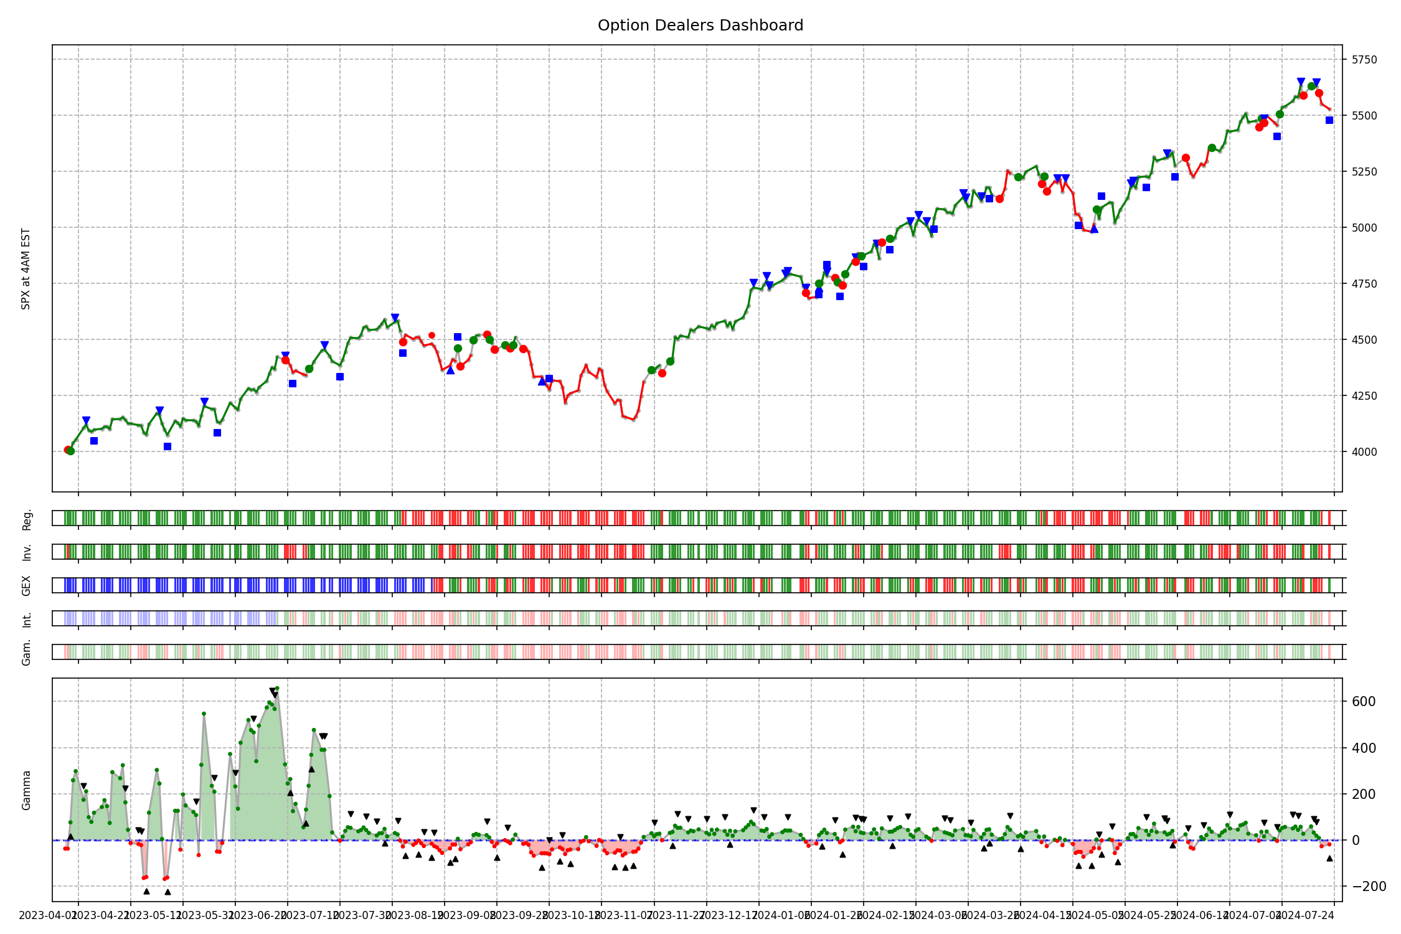Click the Gam. pale indicator strip
The width and height of the screenshot is (1401, 934).
tap(699, 652)
